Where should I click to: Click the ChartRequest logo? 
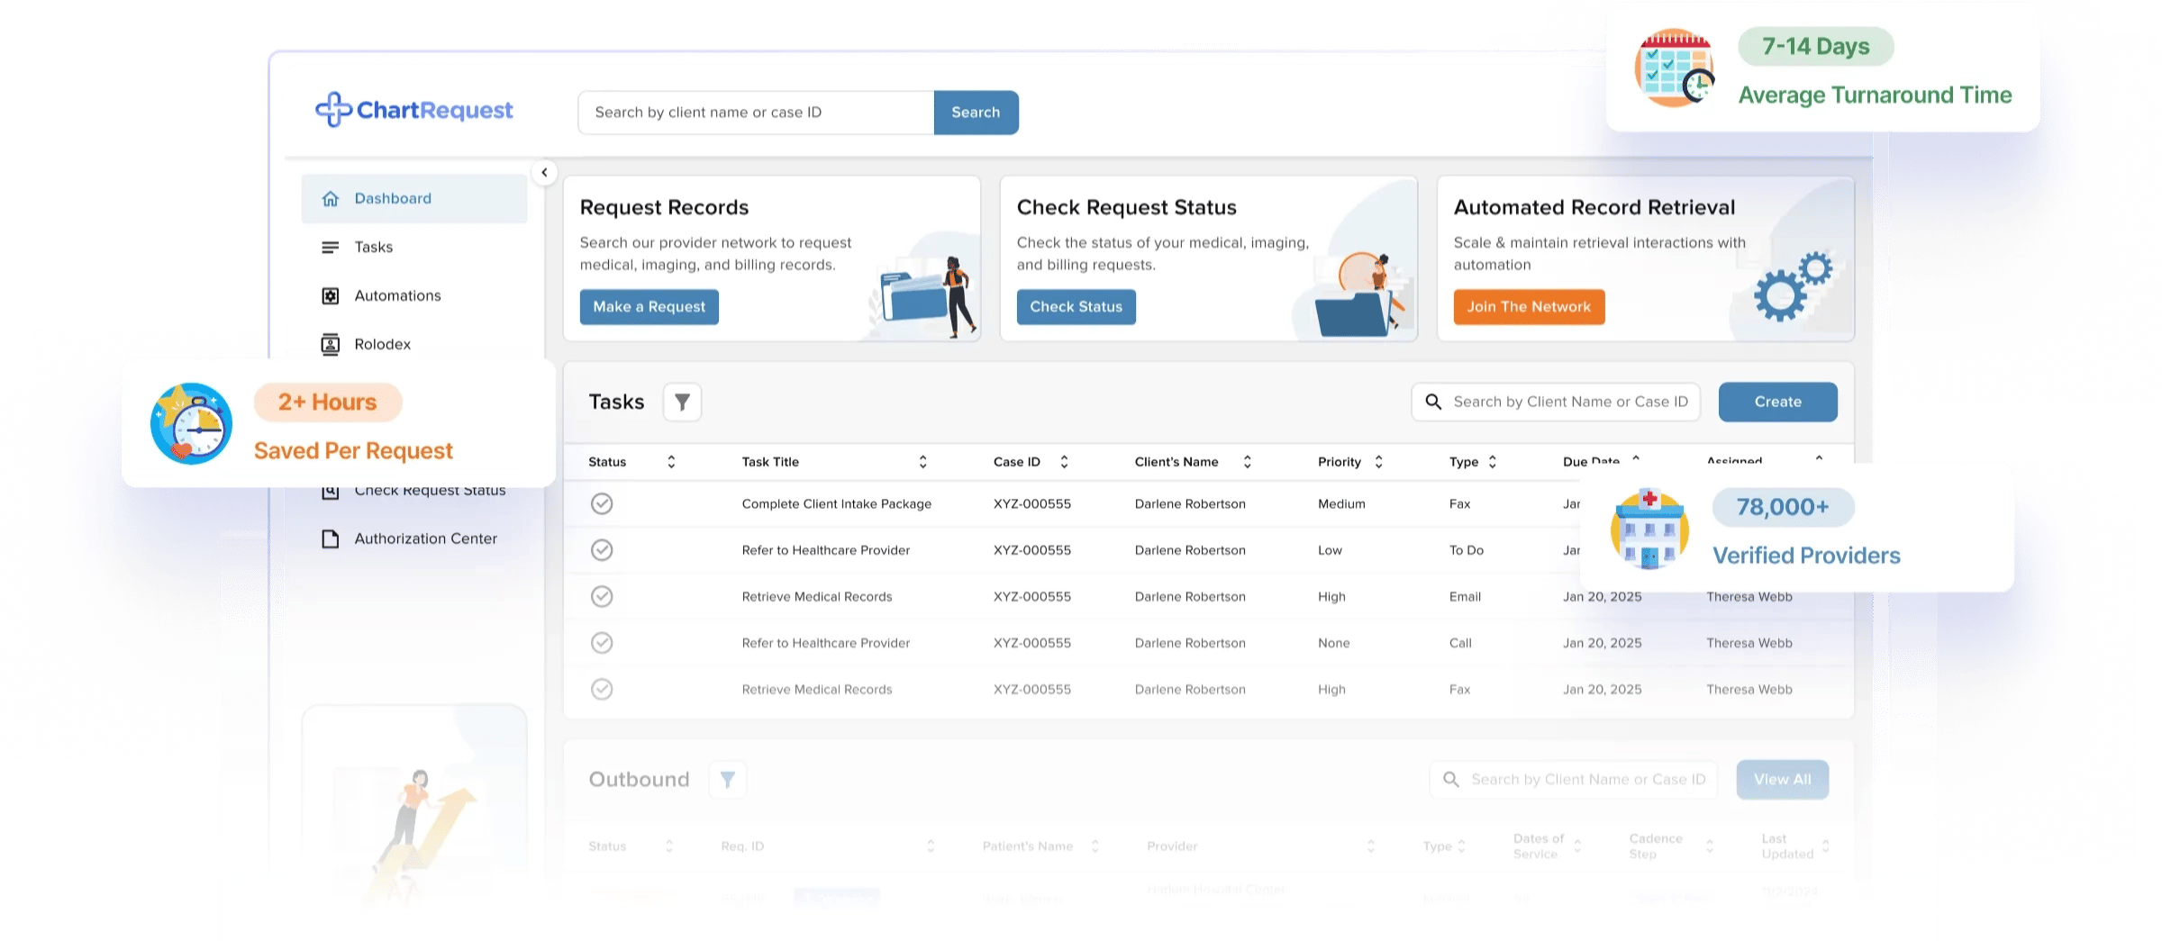pos(413,110)
